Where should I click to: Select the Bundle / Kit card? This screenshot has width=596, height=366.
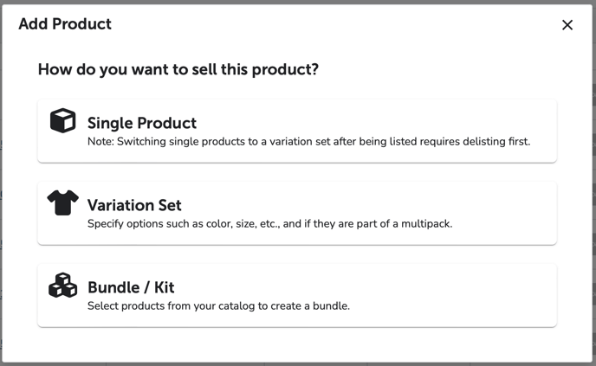coord(297,295)
